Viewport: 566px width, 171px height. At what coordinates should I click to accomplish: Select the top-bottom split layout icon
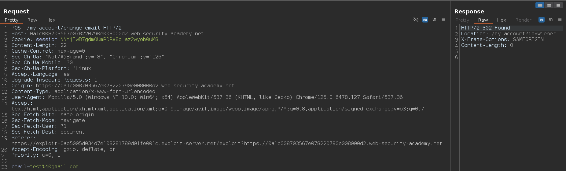(549, 5)
